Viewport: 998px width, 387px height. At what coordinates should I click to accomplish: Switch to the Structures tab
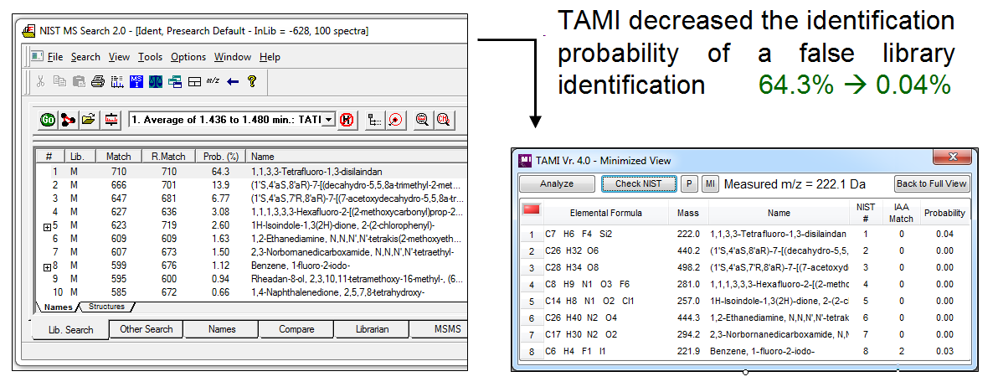(106, 307)
